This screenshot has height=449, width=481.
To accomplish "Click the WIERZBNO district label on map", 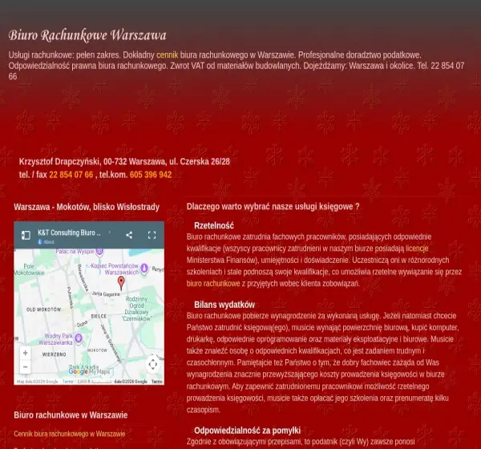I will (x=55, y=354).
